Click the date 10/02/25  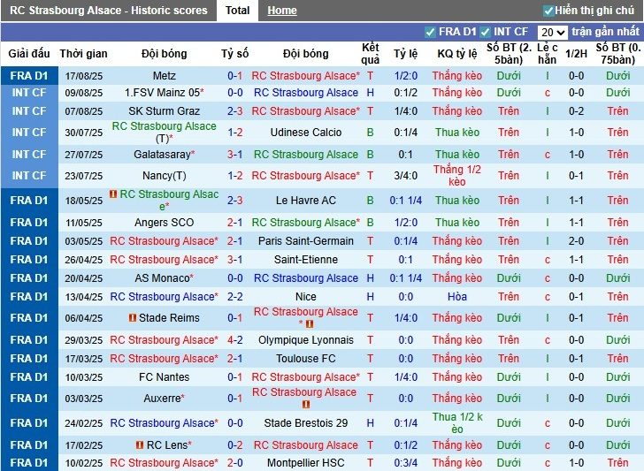coord(84,463)
